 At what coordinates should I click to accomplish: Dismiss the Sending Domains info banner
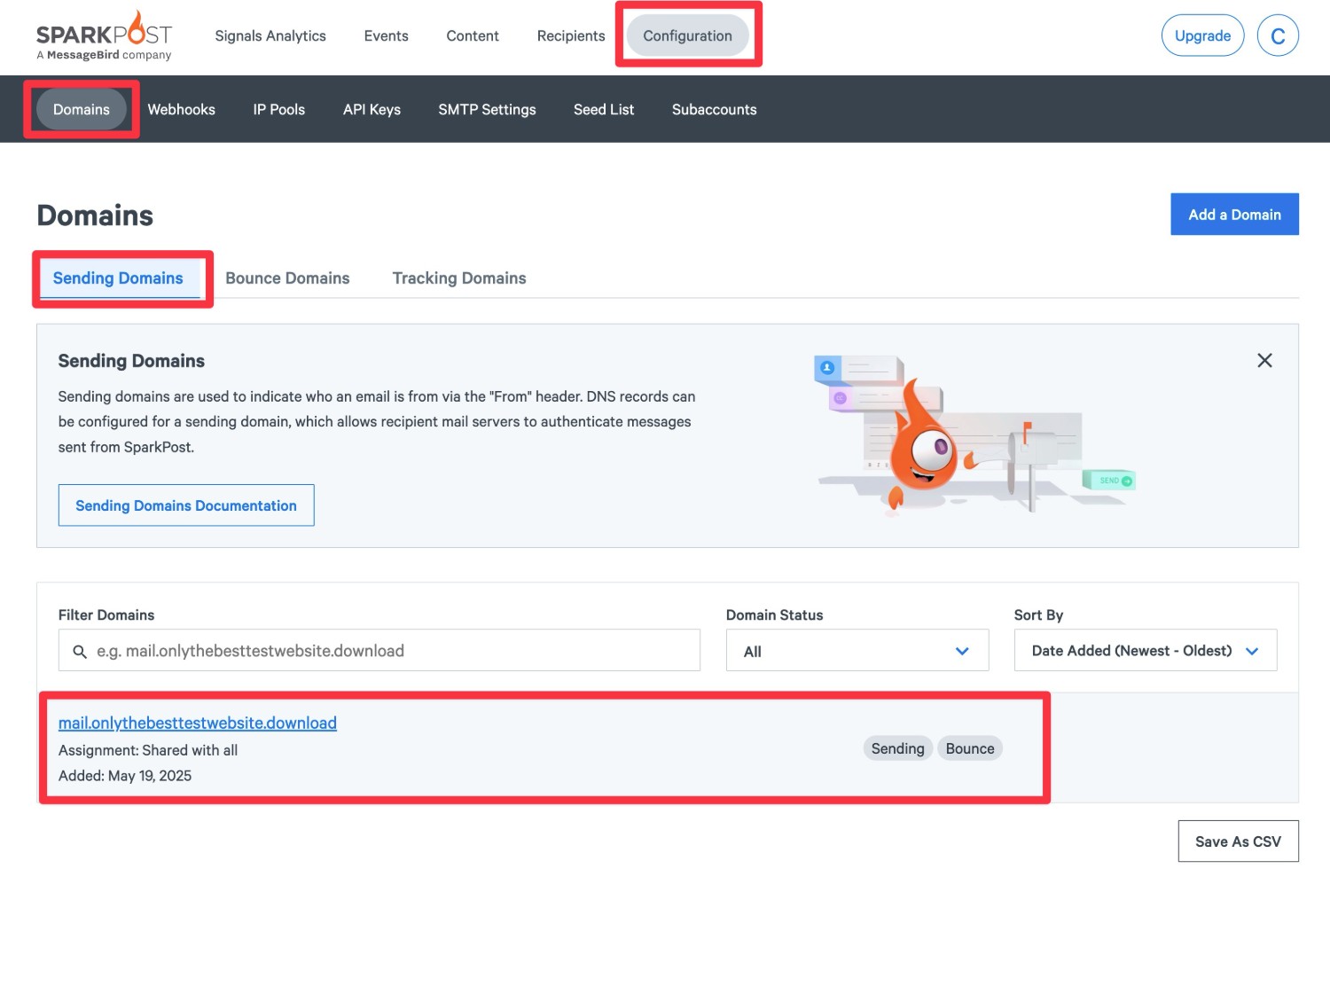pyautogui.click(x=1264, y=360)
